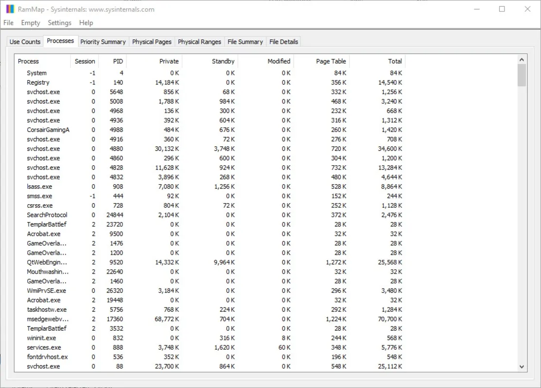Select the lsass.exe process row

(210, 187)
